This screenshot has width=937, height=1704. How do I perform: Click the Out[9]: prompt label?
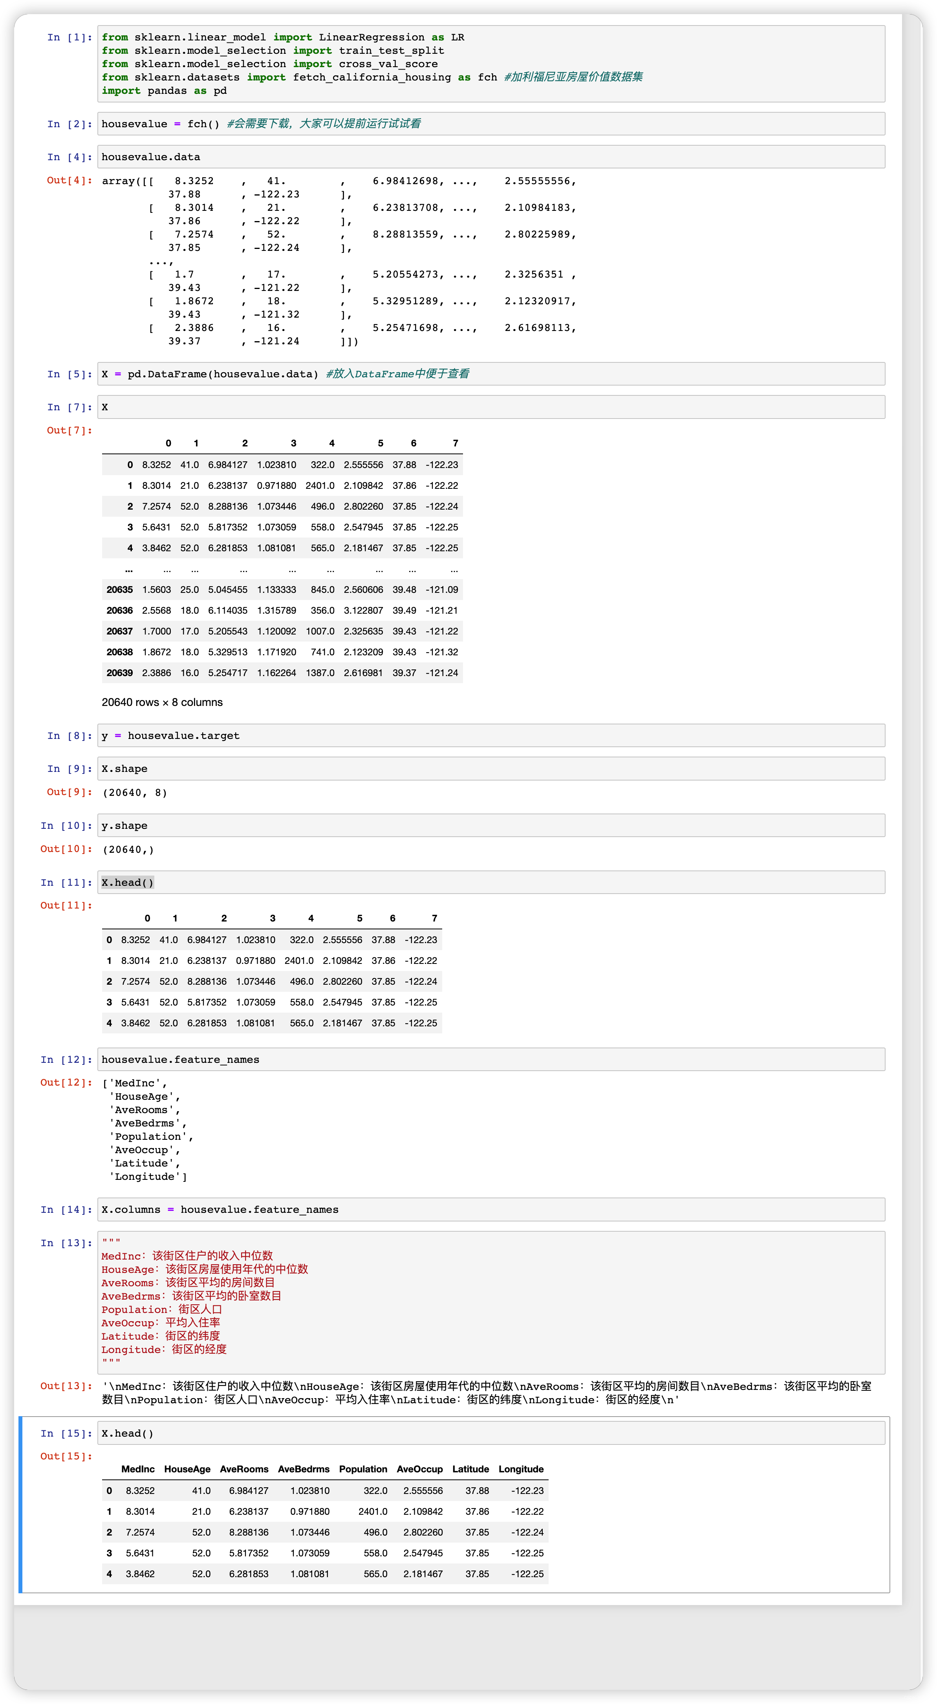70,792
